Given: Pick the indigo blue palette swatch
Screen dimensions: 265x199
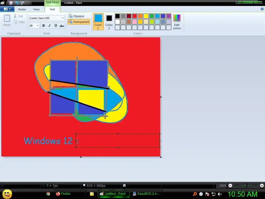Looking at the screenshot, I should coord(163,16).
